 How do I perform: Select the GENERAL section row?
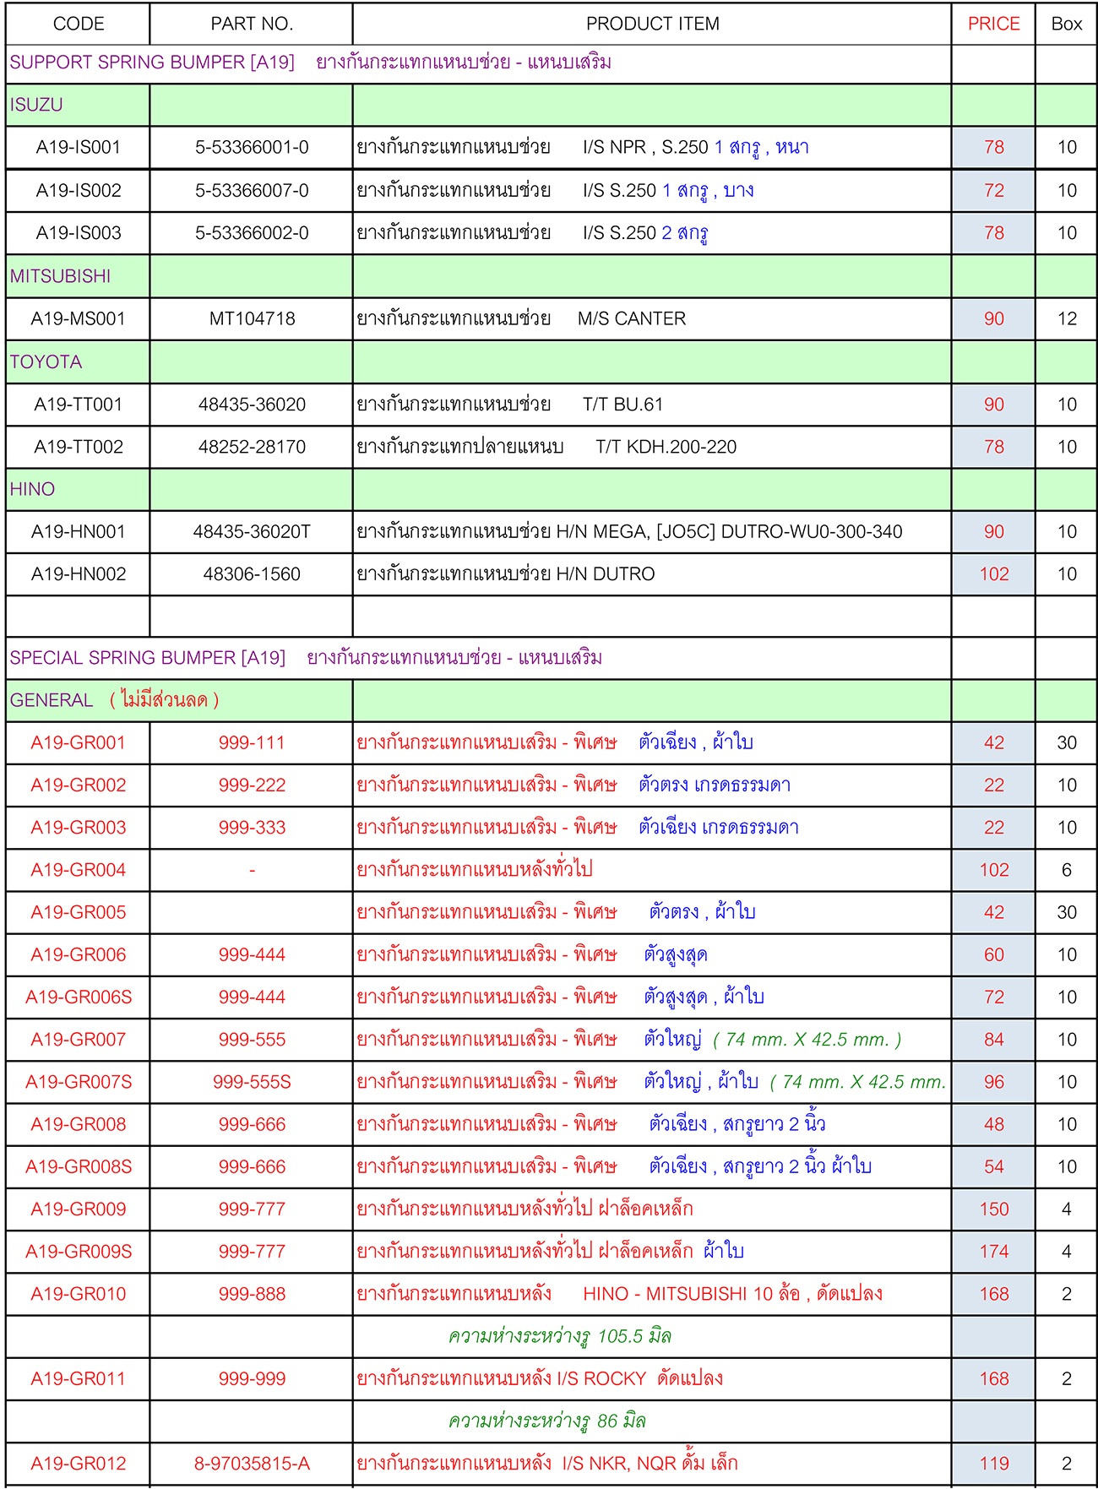(x=551, y=700)
